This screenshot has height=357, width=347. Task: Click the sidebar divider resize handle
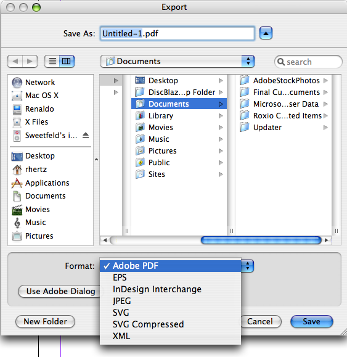click(96, 160)
